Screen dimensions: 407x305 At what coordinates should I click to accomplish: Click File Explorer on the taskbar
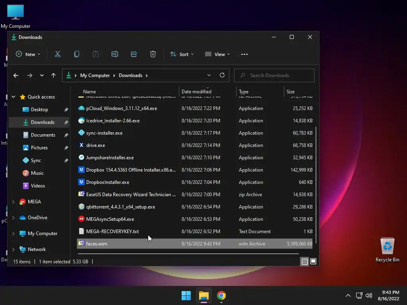204,295
